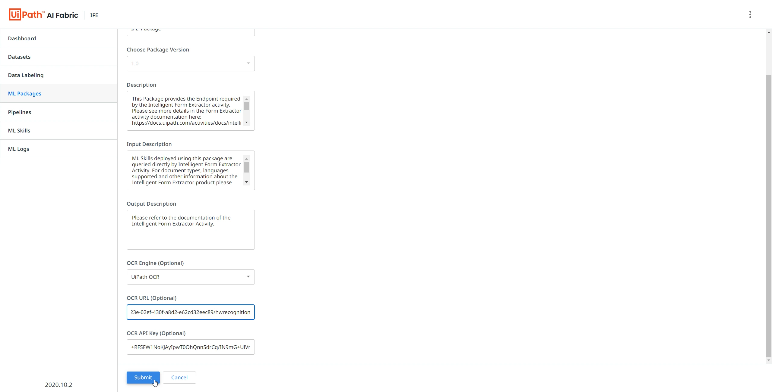The width and height of the screenshot is (772, 392).
Task: Click up arrow in Input Description scrollbar
Action: pos(246,159)
